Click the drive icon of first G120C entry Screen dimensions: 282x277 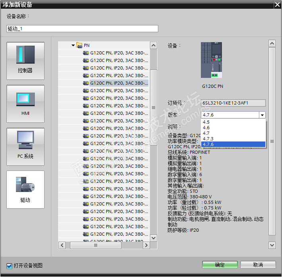click(x=86, y=53)
